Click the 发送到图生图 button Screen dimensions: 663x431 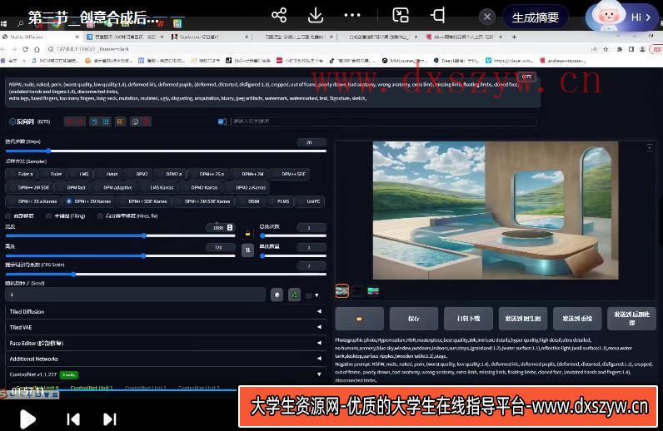pyautogui.click(x=522, y=319)
